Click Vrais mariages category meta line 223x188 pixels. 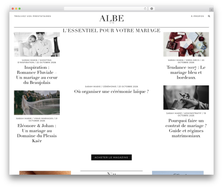(37, 120)
